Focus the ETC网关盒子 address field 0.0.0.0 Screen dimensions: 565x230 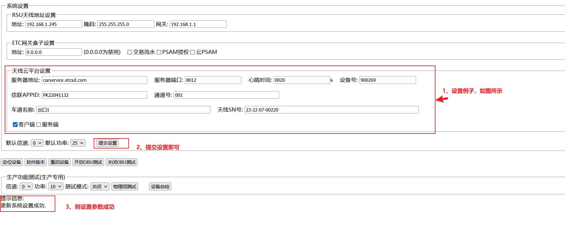(54, 52)
